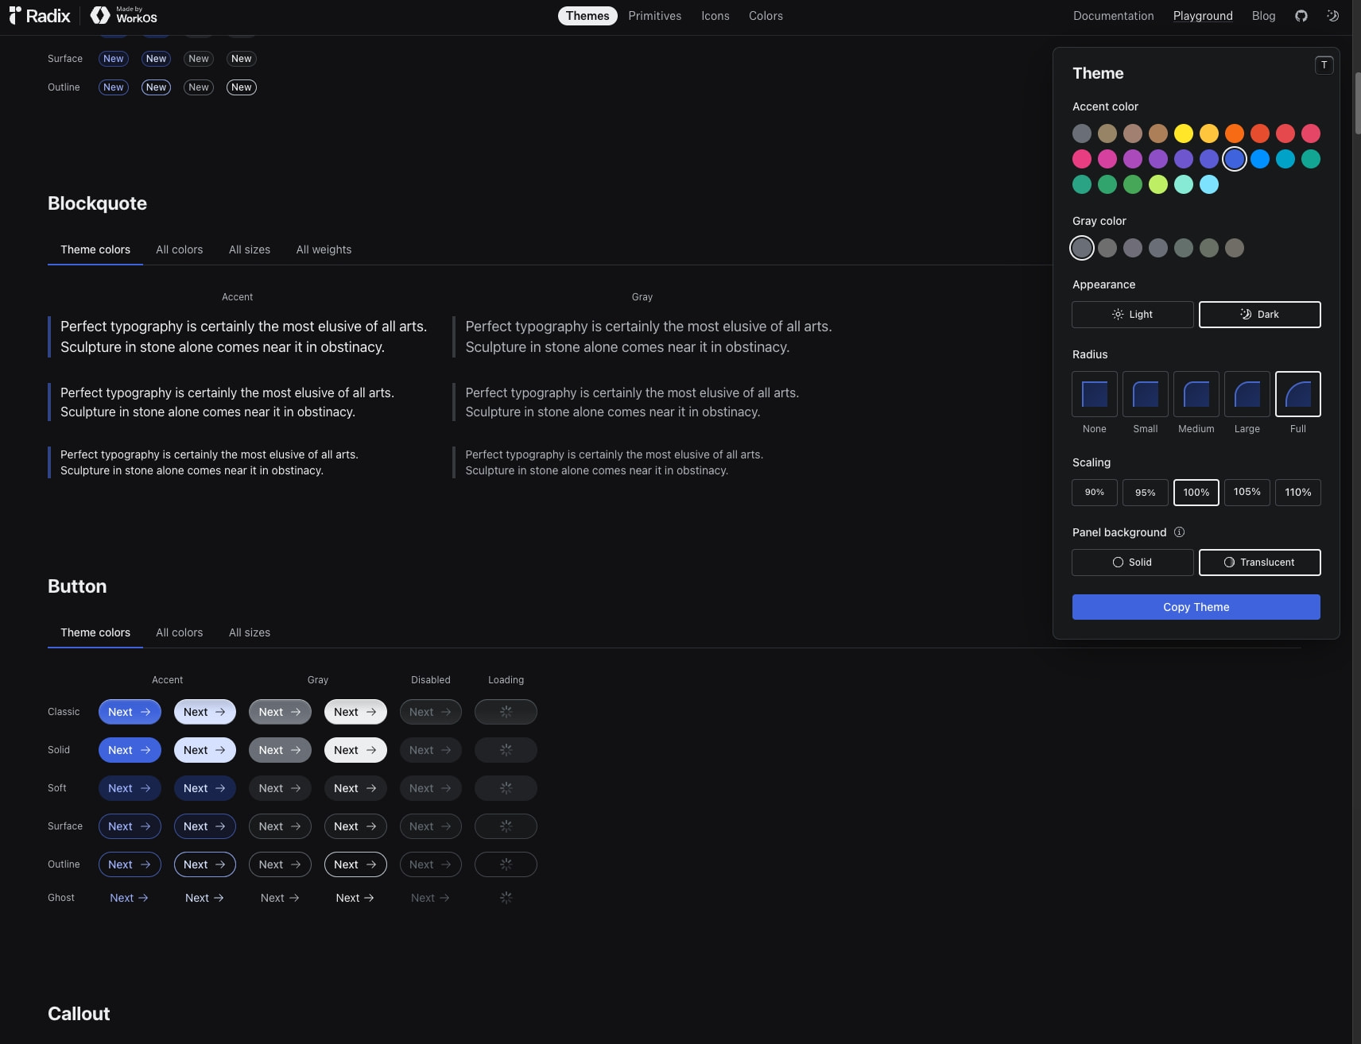Click the Soft first gray Next button
Viewport: 1361px width, 1044px height.
(280, 788)
